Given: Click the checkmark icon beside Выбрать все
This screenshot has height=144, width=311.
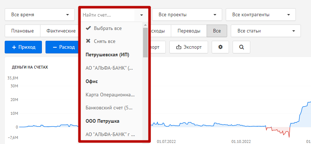Looking at the screenshot, I should (x=88, y=28).
